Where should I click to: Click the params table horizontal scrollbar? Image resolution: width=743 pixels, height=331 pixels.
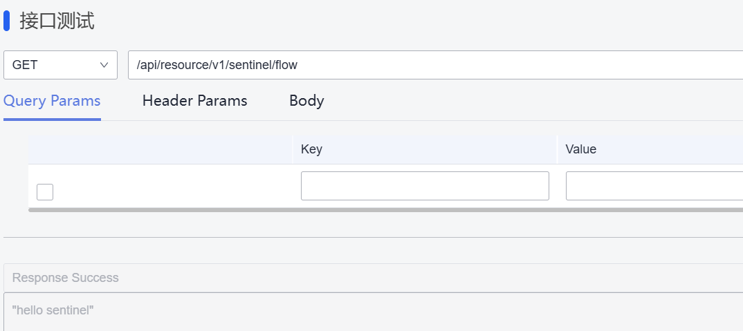[385, 209]
